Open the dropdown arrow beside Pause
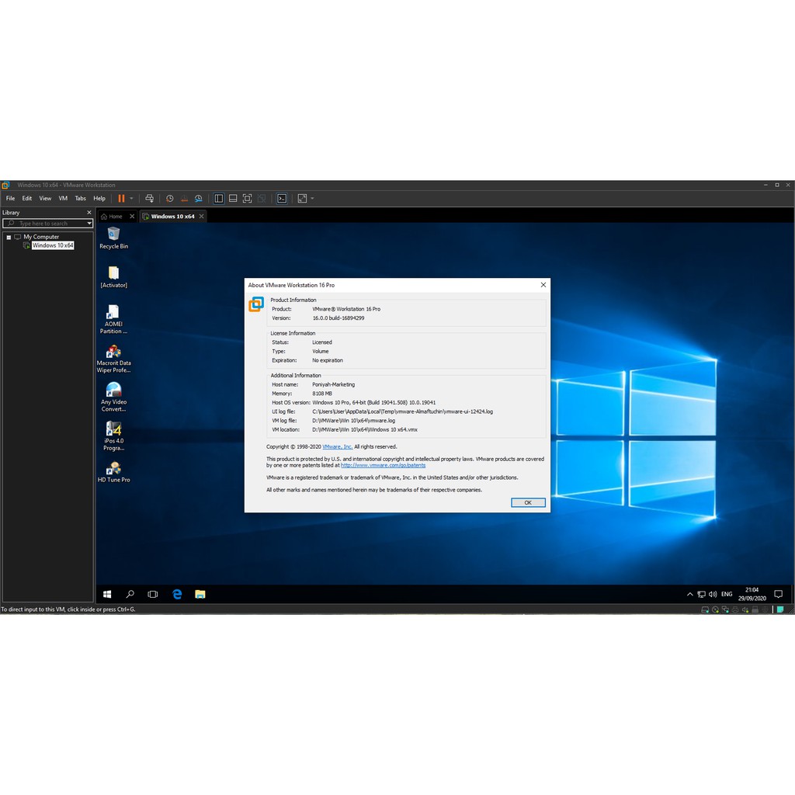The width and height of the screenshot is (795, 795). 131,199
